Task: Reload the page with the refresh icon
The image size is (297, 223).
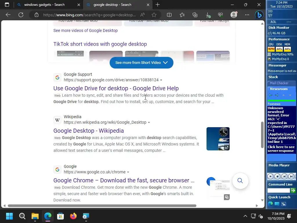Action: (21, 15)
